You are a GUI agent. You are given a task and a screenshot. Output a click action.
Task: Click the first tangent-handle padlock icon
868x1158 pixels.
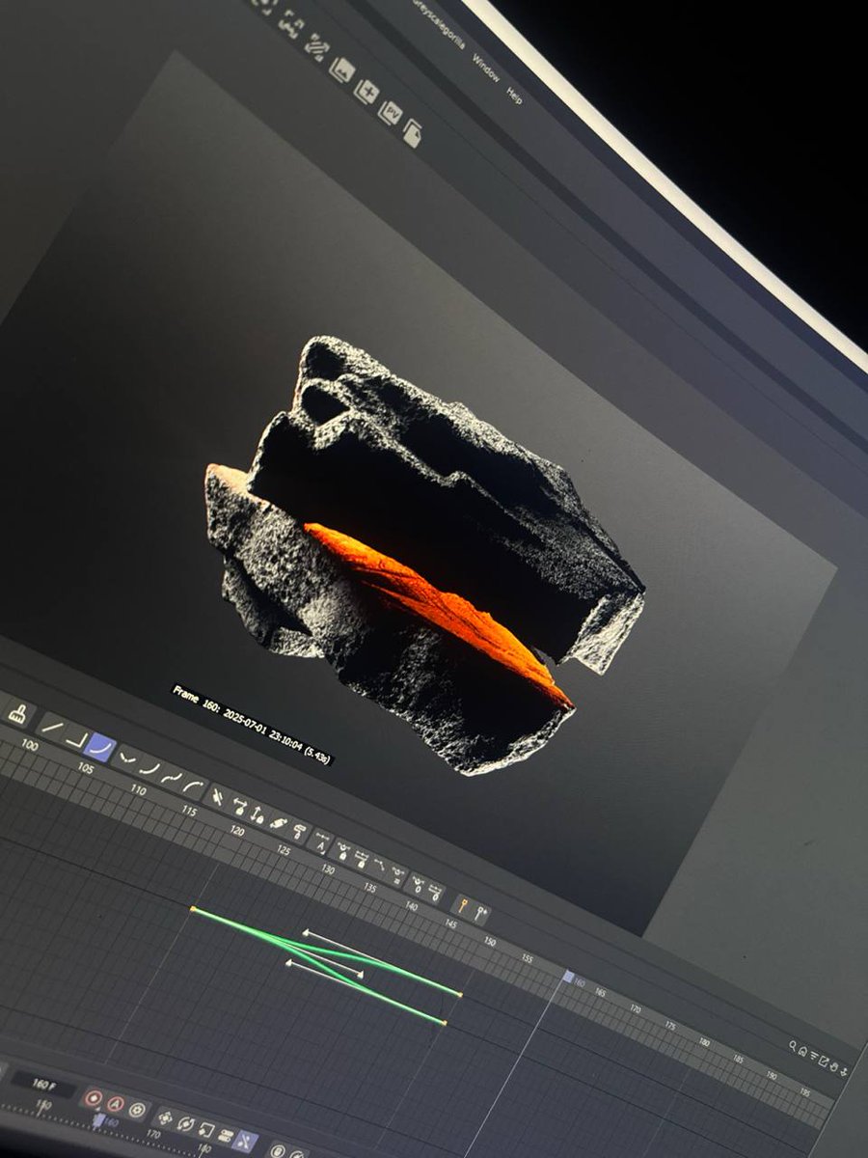[342, 852]
